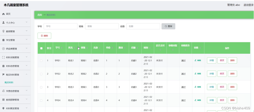254x112 pixels.
Task: Click the microphone icon for 教师管理
Action: [3, 31]
